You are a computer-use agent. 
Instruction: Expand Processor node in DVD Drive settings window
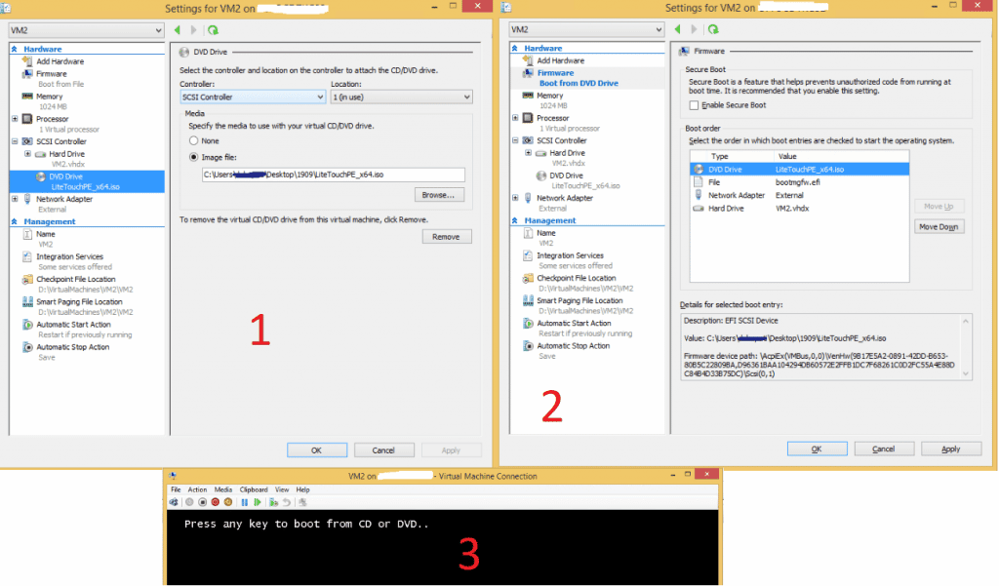(x=15, y=119)
